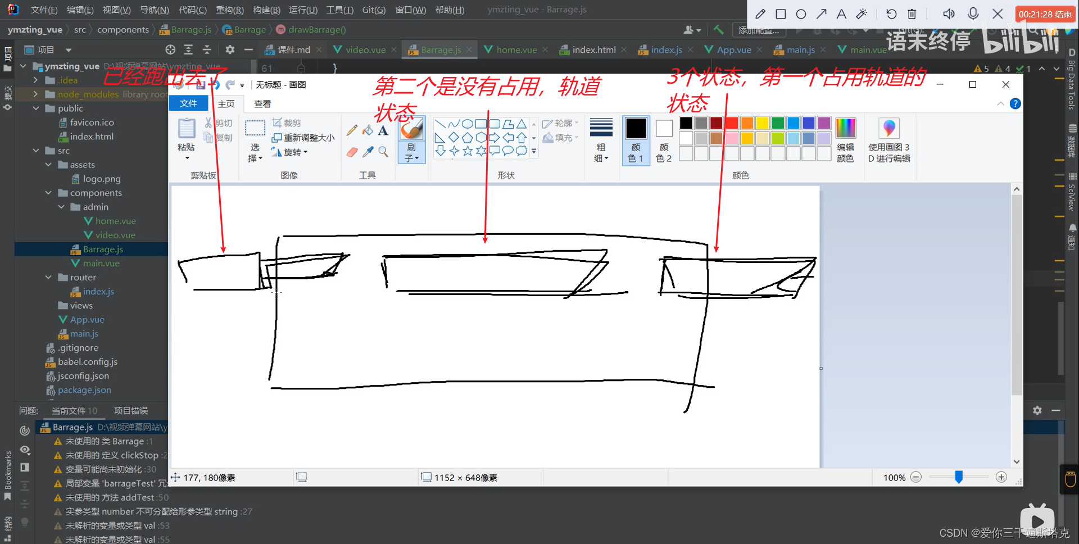Open the blue File tab in Paint
Viewport: 1079px width, 544px height.
click(x=188, y=103)
